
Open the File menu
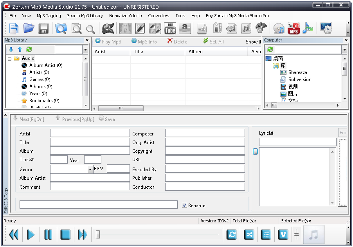pos(13,16)
